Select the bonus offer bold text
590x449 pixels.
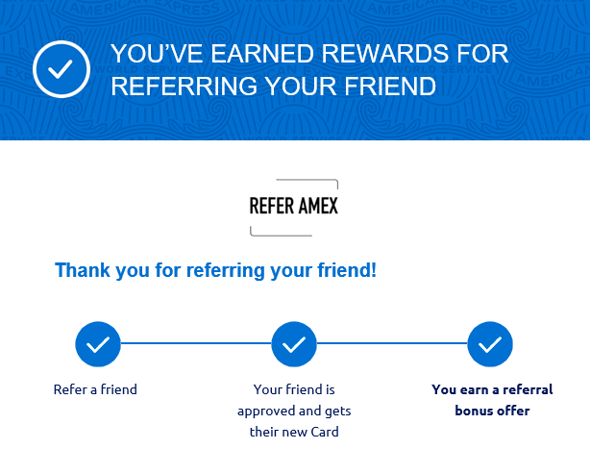click(x=492, y=411)
